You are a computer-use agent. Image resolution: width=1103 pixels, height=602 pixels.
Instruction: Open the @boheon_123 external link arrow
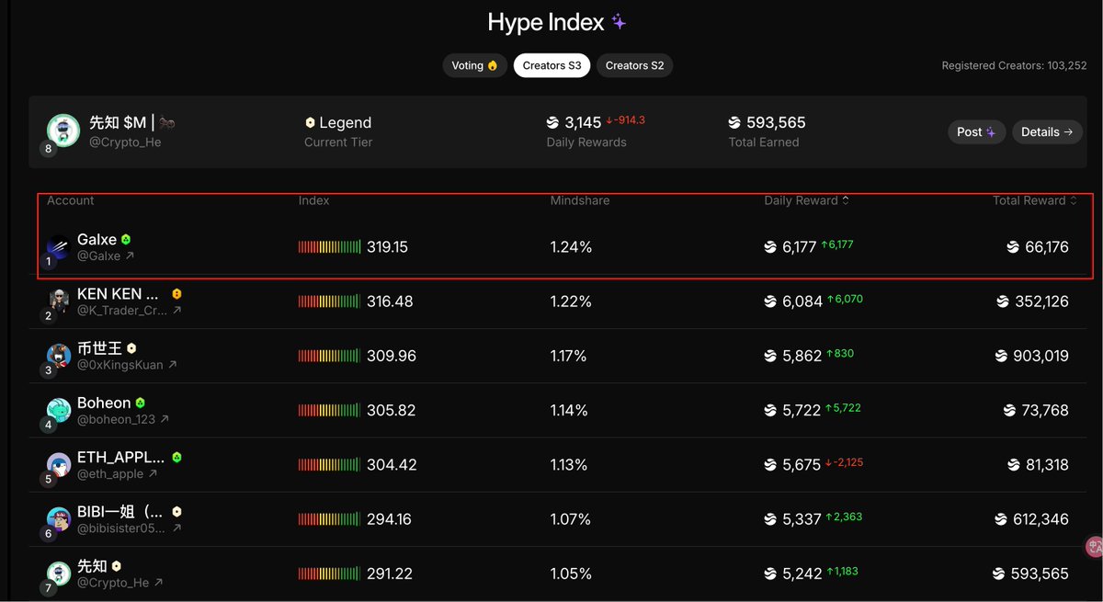[x=165, y=419]
